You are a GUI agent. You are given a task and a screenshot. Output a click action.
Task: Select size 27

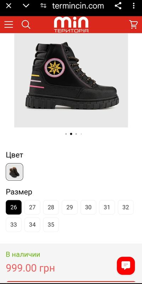coord(32,207)
